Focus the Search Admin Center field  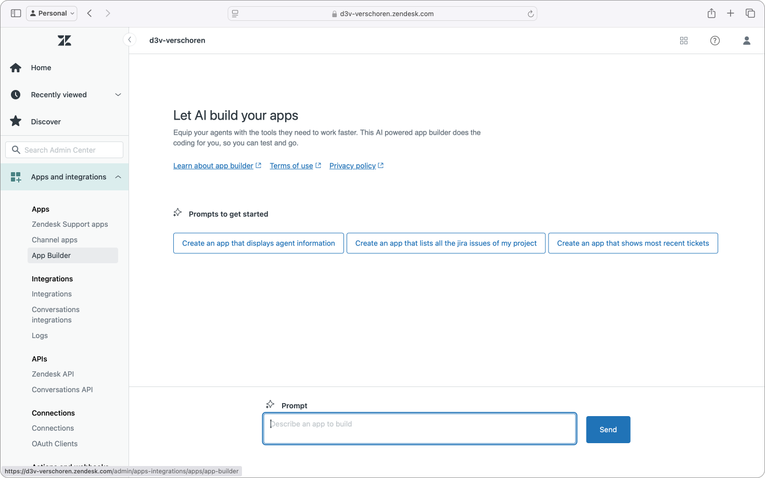tap(64, 150)
